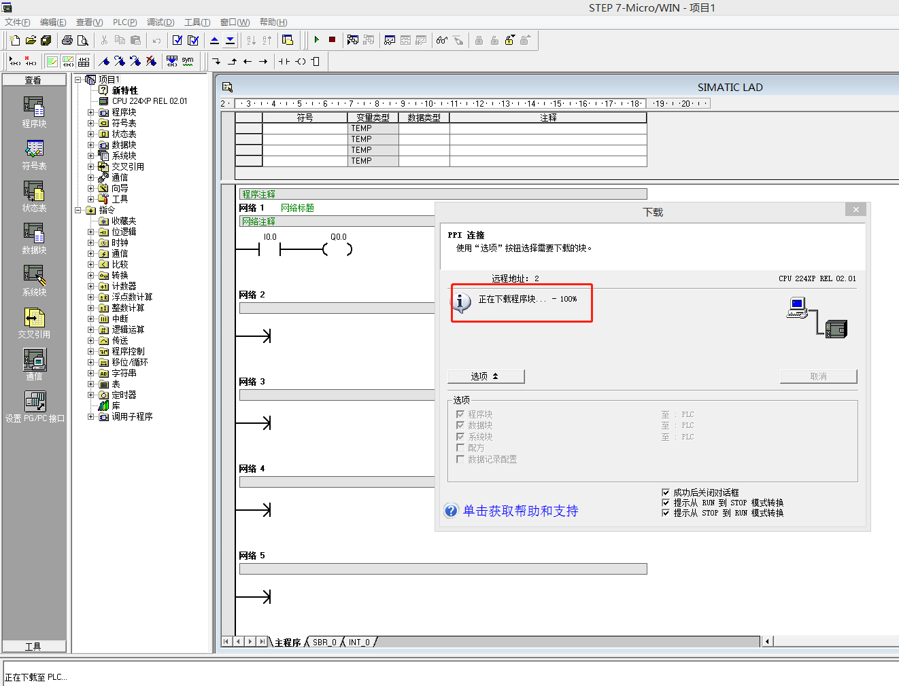Click the eyeglasses single-read icon

click(x=442, y=40)
